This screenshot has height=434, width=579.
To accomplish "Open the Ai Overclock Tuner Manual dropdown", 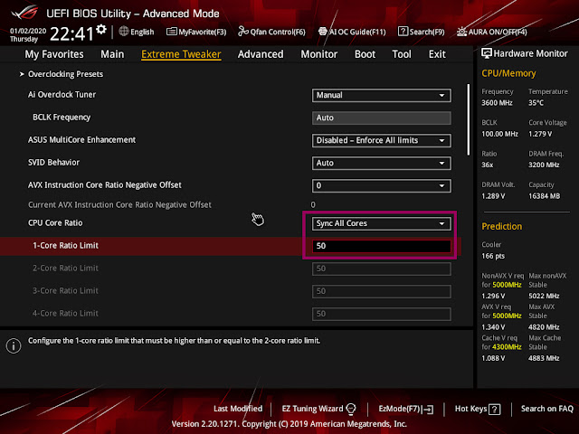I will tap(382, 95).
